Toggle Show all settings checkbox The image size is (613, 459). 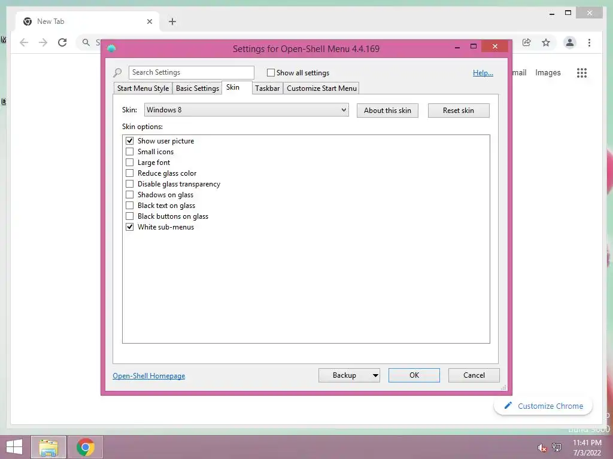click(x=271, y=72)
